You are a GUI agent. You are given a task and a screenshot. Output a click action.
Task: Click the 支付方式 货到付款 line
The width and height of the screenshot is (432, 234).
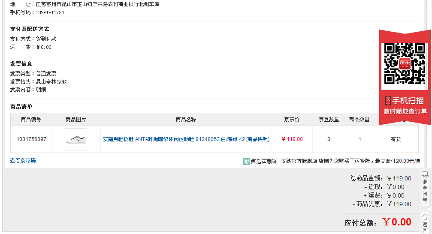33,39
